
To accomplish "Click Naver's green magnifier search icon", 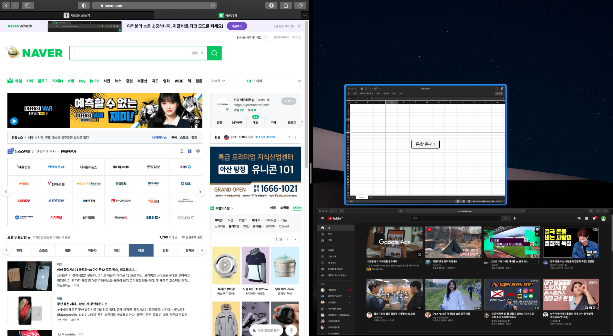I will (214, 53).
